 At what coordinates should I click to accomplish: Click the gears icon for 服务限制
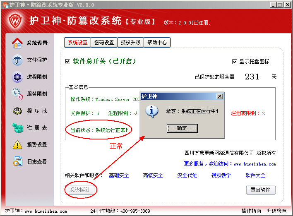pyautogui.click(x=17, y=94)
